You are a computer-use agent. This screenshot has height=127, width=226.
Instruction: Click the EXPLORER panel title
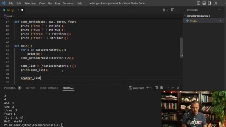coord(192,10)
